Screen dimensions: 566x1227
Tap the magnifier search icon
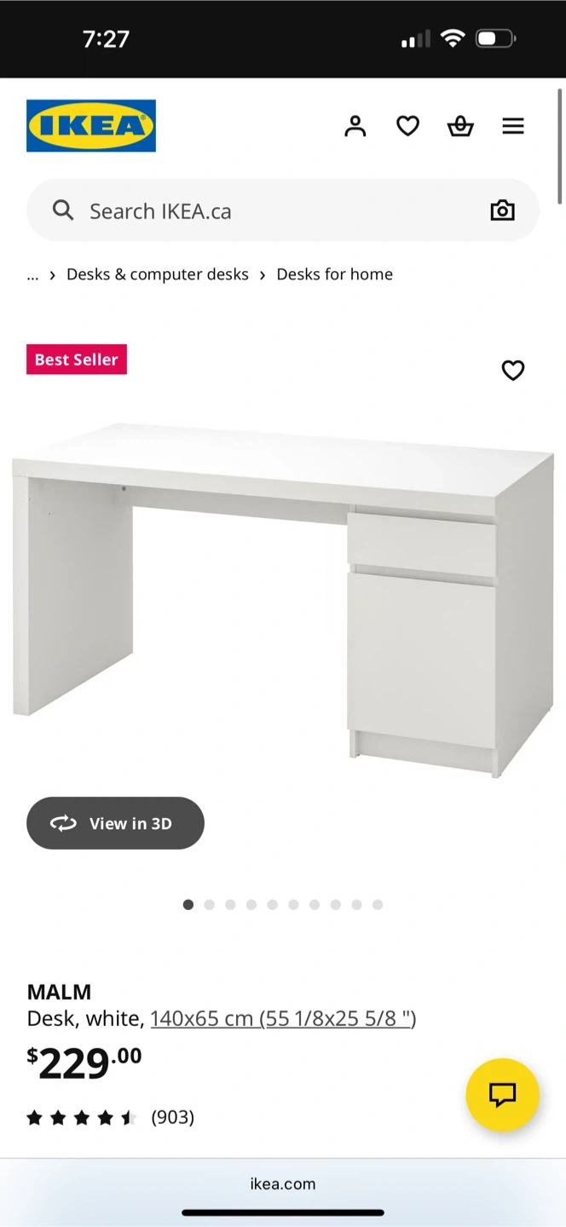63,210
